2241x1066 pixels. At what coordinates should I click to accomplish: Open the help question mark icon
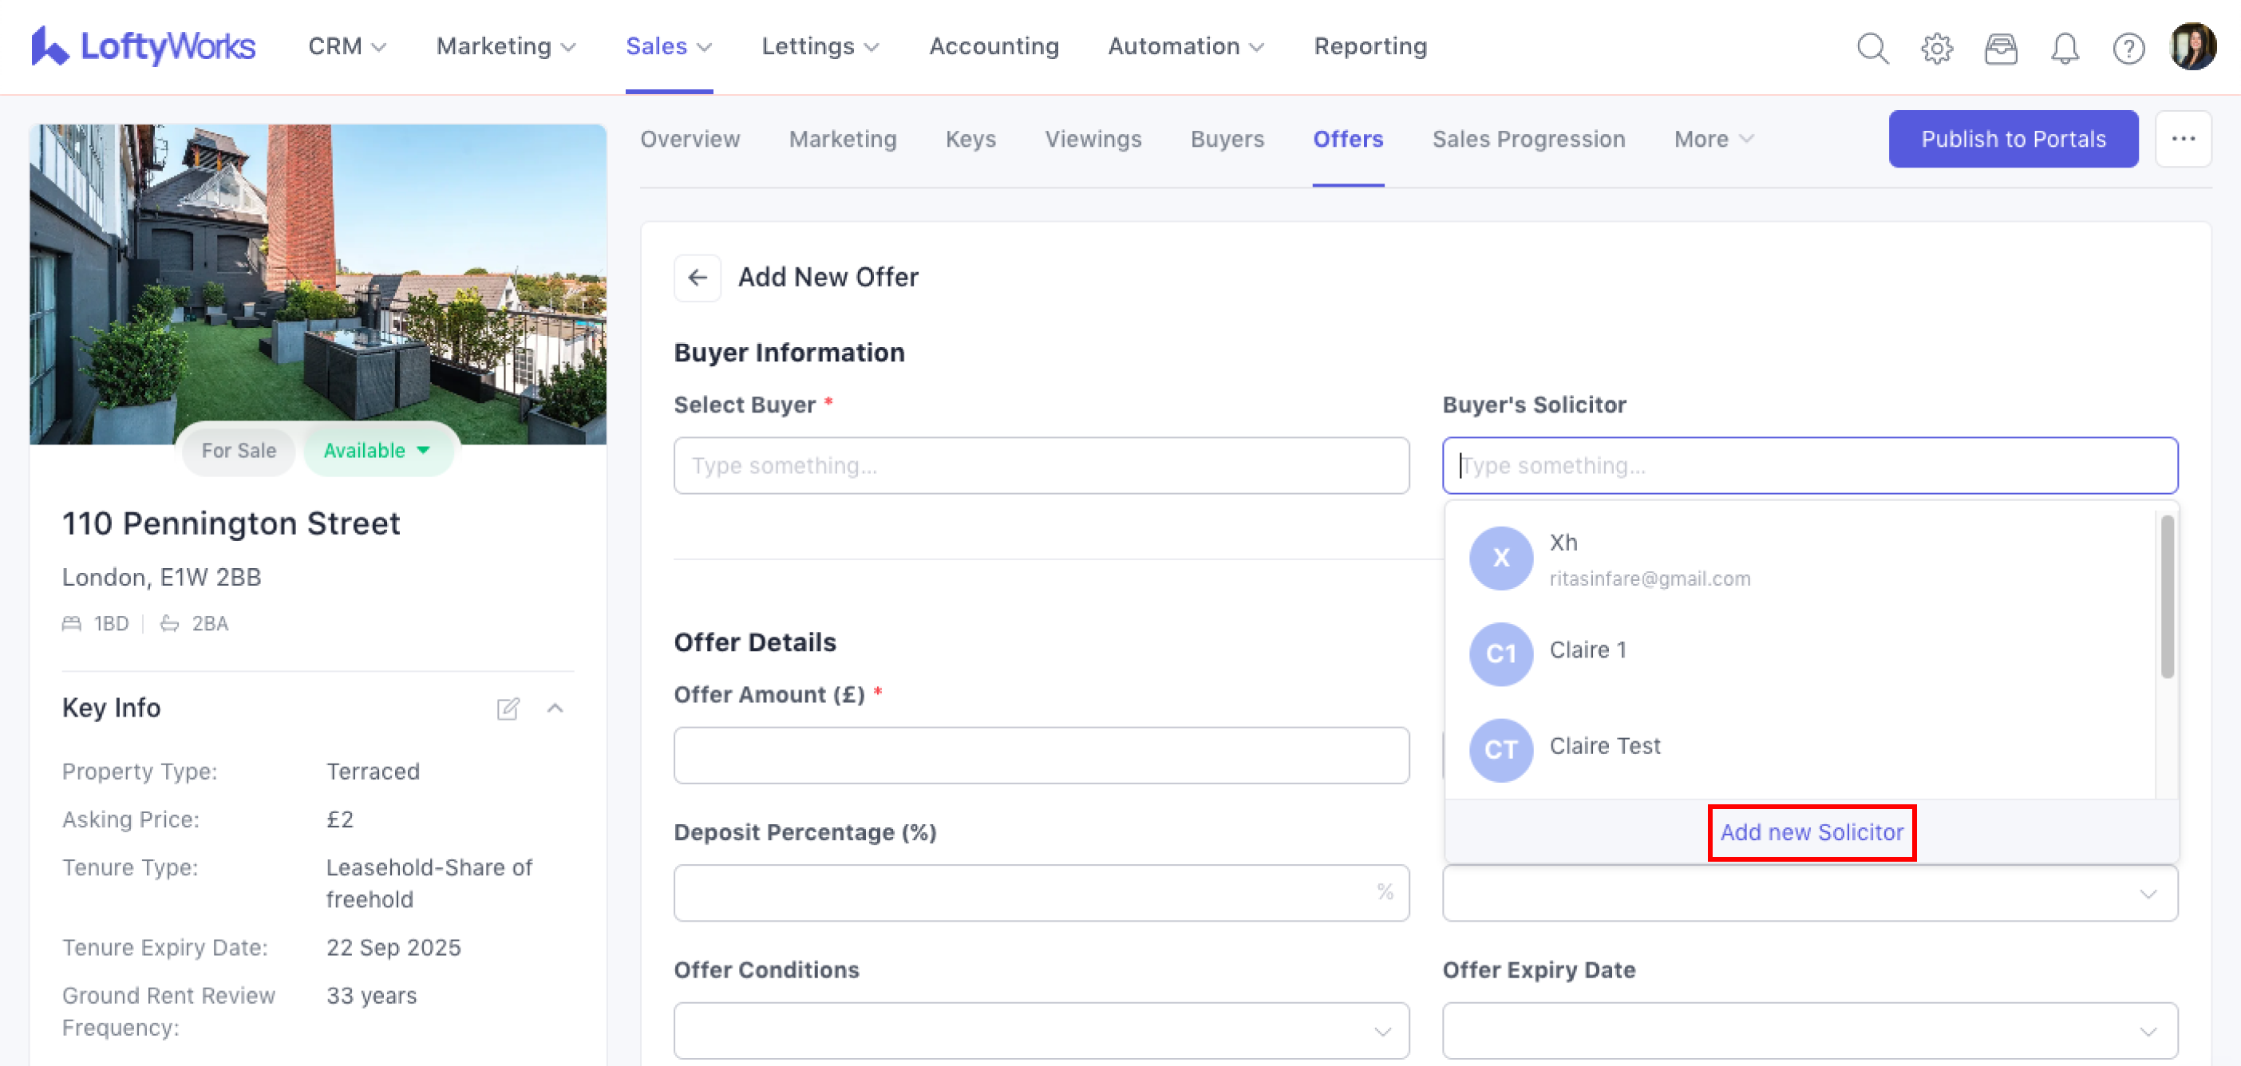(2128, 48)
